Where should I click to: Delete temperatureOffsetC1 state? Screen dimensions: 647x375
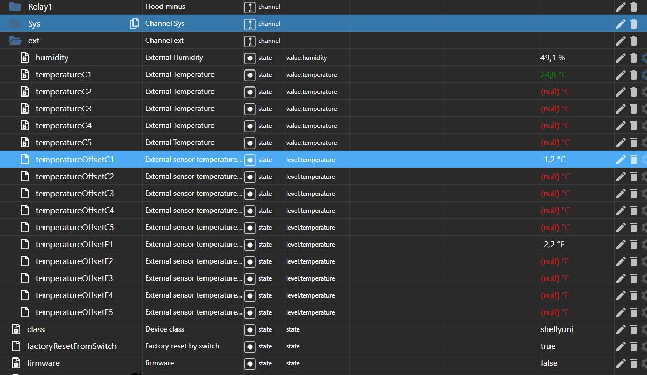[634, 160]
